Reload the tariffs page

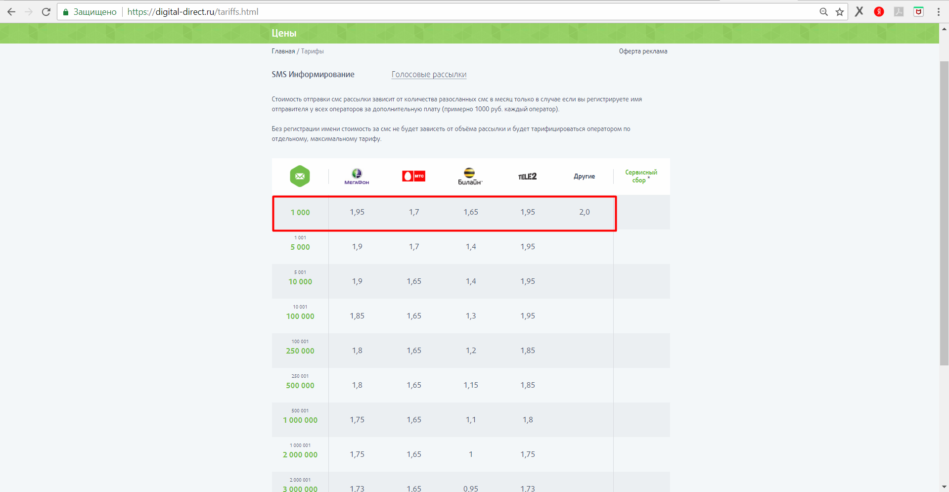pos(46,12)
